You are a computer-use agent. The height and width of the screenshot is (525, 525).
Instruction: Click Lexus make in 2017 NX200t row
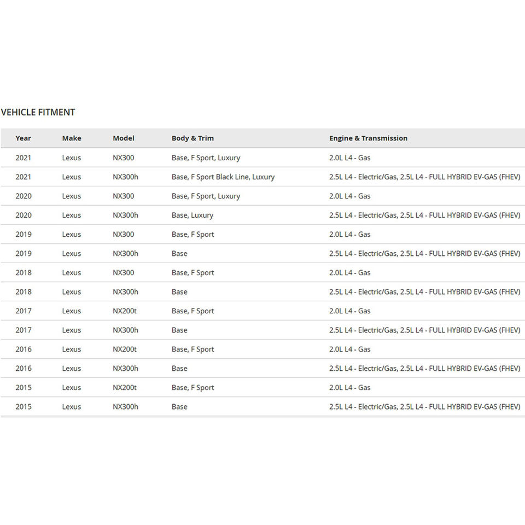pyautogui.click(x=71, y=311)
